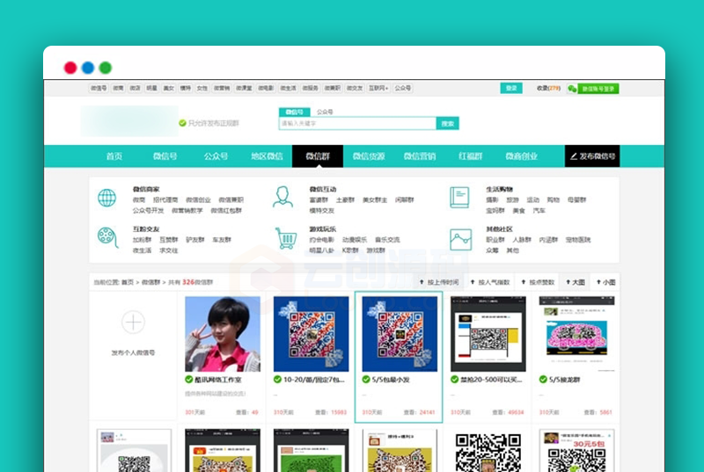Click the red circle window button

(70, 68)
